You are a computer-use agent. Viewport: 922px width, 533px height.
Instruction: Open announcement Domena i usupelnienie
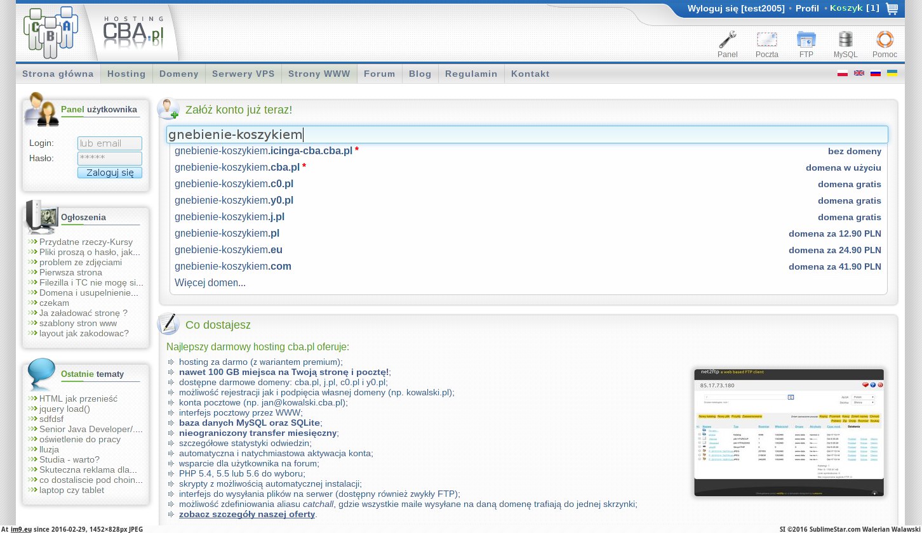[x=89, y=293]
